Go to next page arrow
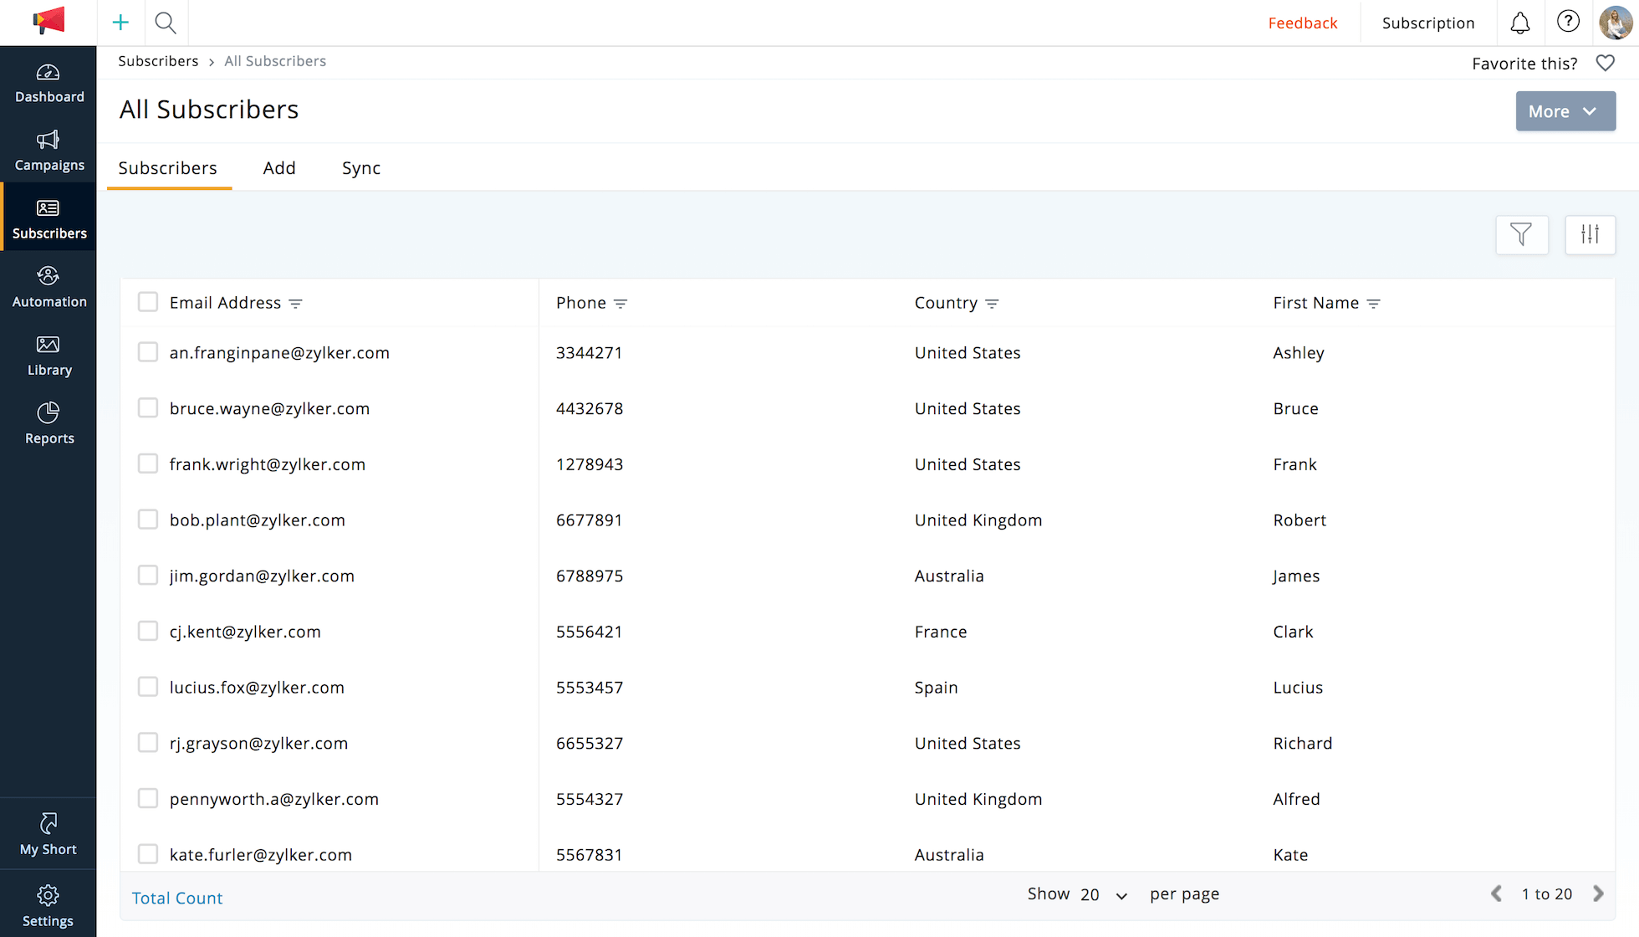 pyautogui.click(x=1598, y=893)
